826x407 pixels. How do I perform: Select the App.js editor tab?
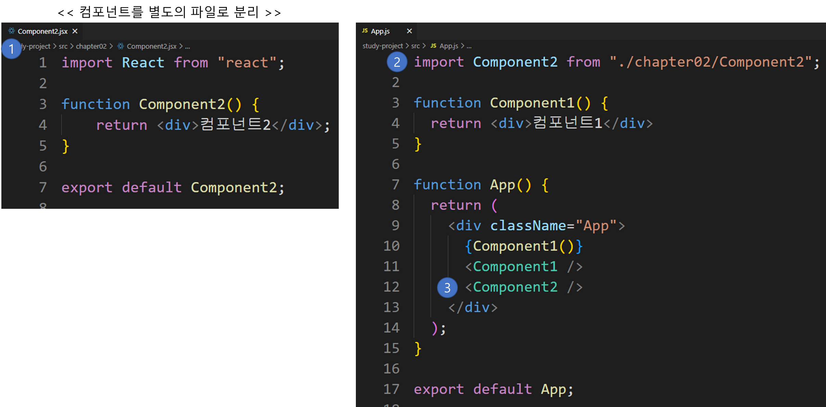[x=380, y=31]
